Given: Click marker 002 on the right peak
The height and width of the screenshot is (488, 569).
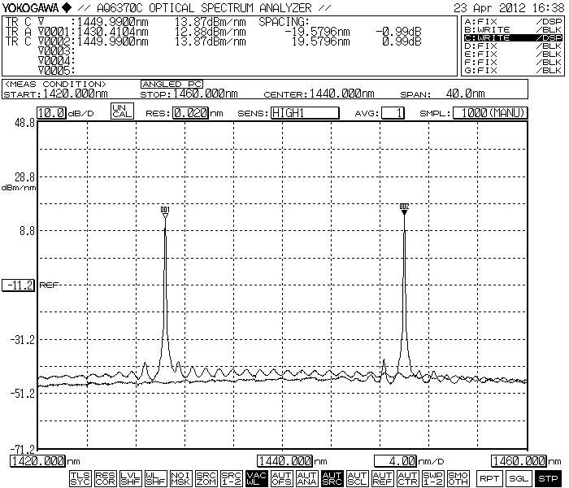Looking at the screenshot, I should click(x=404, y=209).
